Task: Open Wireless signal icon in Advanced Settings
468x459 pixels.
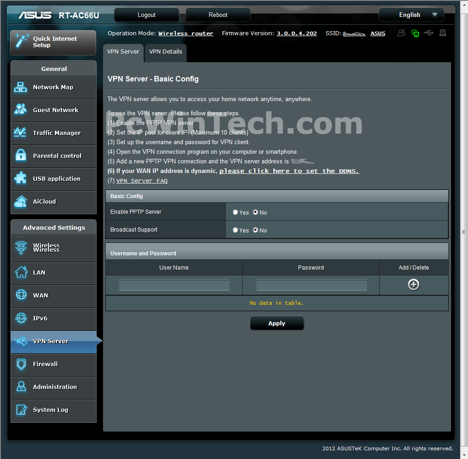Action: pos(21,248)
